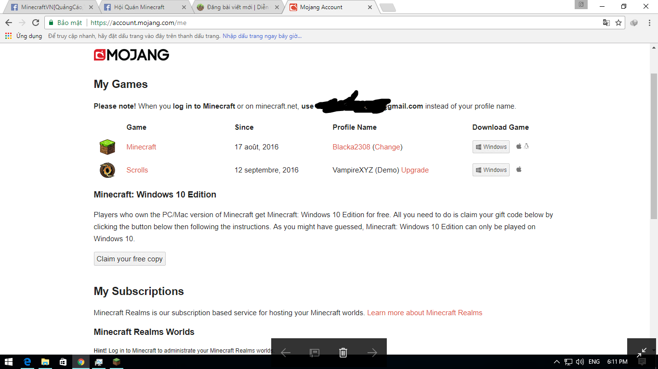Close the Hội Quán Minecraft tab
Viewport: 658px width, 369px height.
[184, 7]
